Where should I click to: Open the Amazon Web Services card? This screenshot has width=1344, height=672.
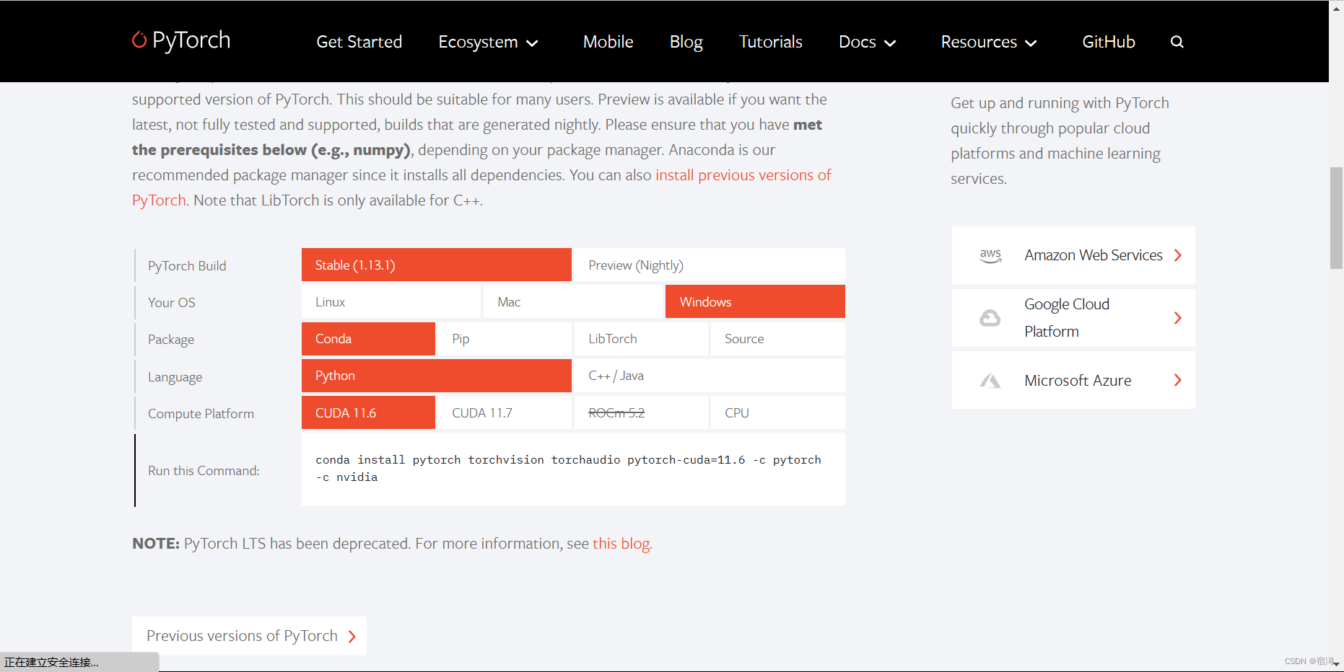click(x=1073, y=255)
